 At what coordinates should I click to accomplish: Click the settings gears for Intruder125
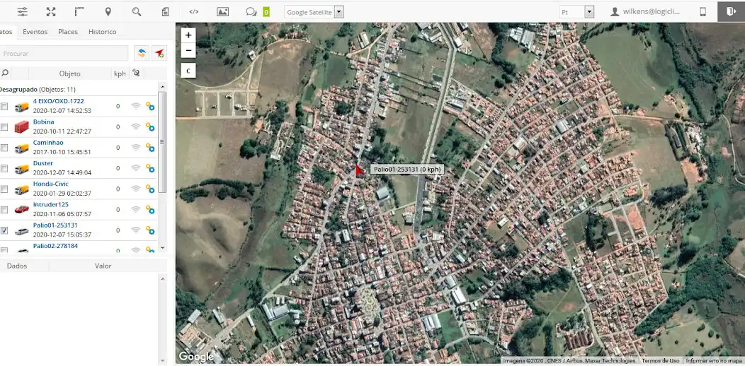150,210
